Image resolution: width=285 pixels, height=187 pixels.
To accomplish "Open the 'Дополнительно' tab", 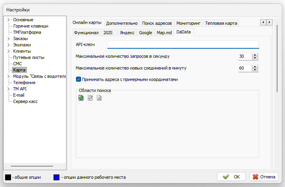I will (122, 23).
